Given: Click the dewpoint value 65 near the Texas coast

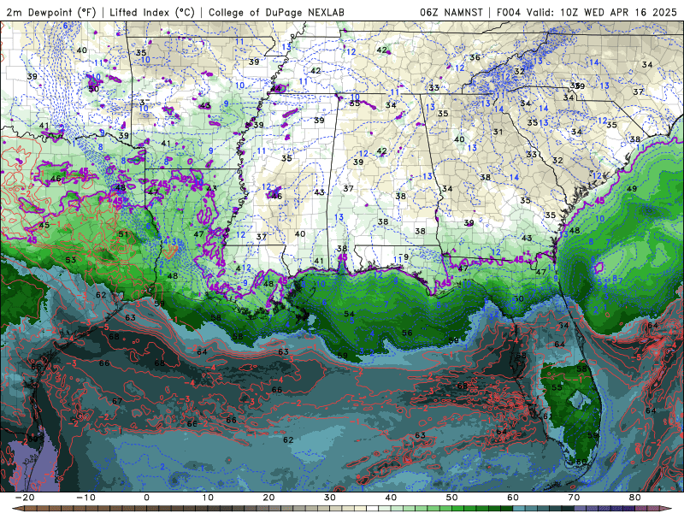Looking at the screenshot, I should [36, 367].
